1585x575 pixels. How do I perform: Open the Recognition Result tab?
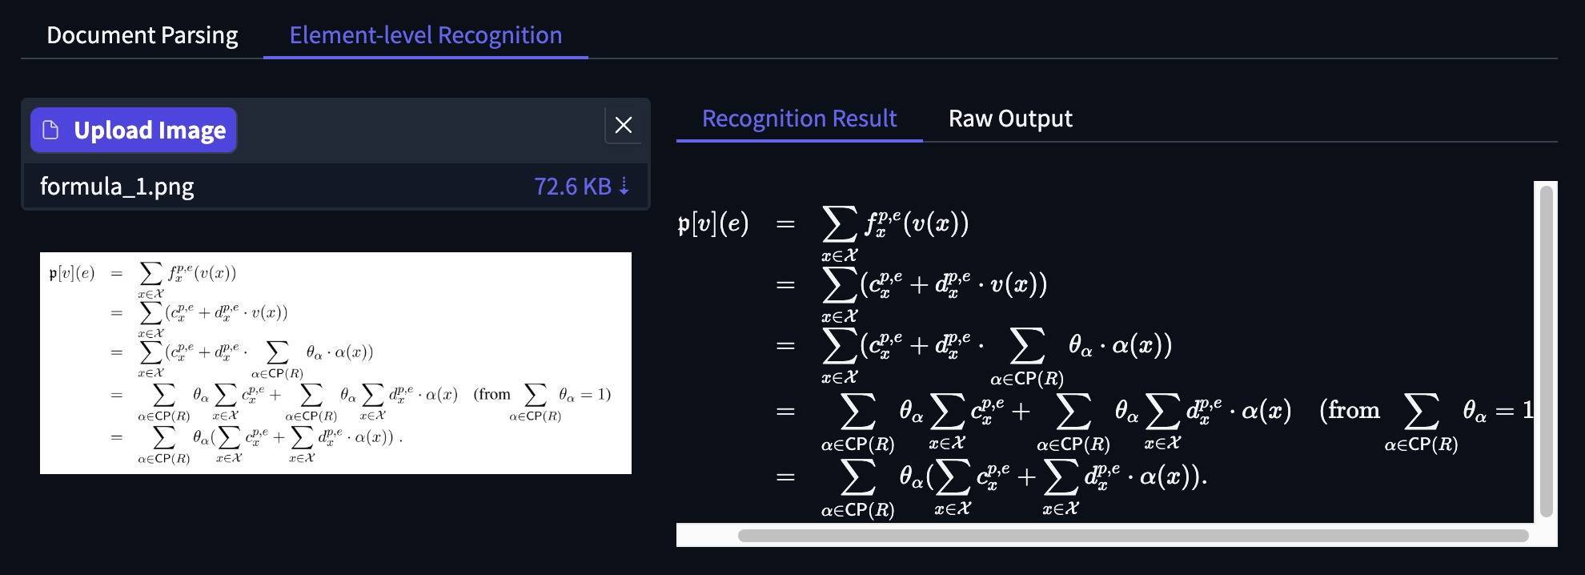tap(799, 119)
